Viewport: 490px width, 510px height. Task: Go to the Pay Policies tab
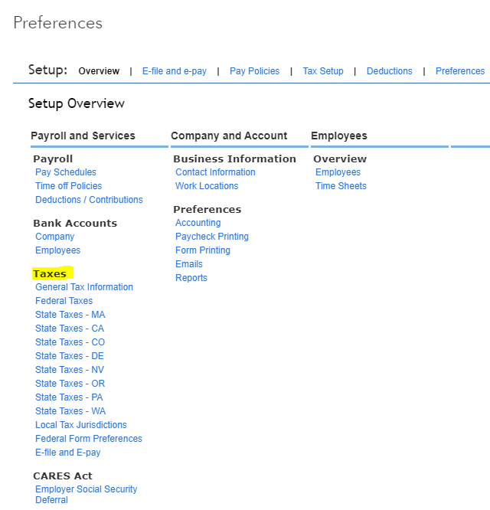pyautogui.click(x=254, y=71)
